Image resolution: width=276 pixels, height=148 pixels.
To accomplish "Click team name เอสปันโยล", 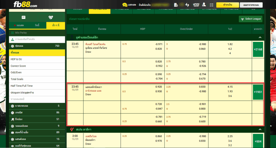I will click(x=91, y=136).
